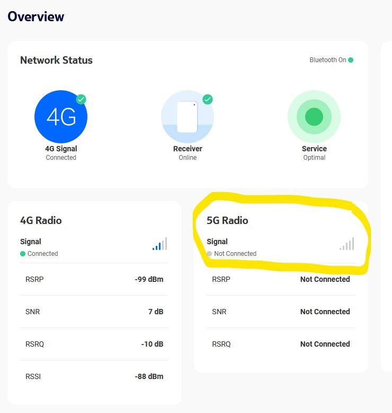Click the 4G Radio signal bars icon
The image size is (392, 413).
160,244
